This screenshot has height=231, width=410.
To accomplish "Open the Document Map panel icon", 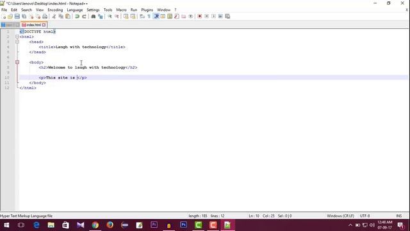I will tap(170, 17).
